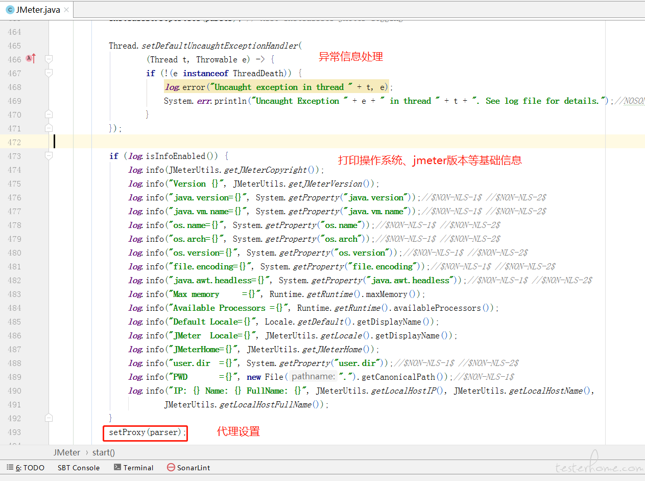Click setDefaultUncaughtExceptionHandler method name
Image resolution: width=645 pixels, height=481 pixels.
point(220,45)
